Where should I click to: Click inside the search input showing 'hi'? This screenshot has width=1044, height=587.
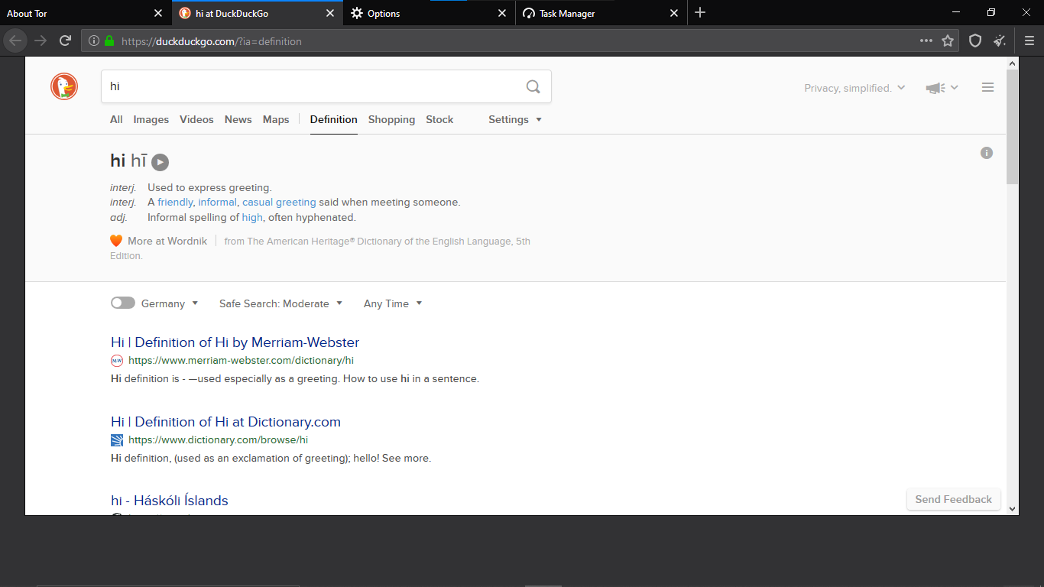pyautogui.click(x=306, y=86)
